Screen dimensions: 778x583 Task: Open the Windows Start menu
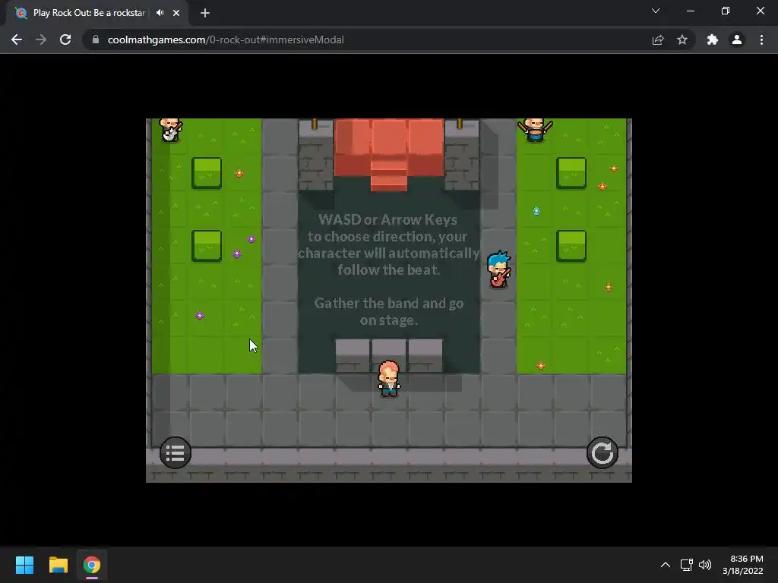[24, 565]
